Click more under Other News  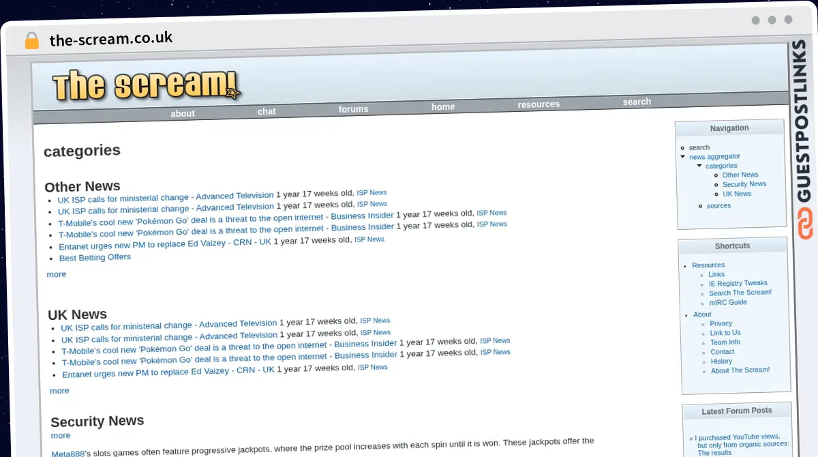click(x=57, y=274)
